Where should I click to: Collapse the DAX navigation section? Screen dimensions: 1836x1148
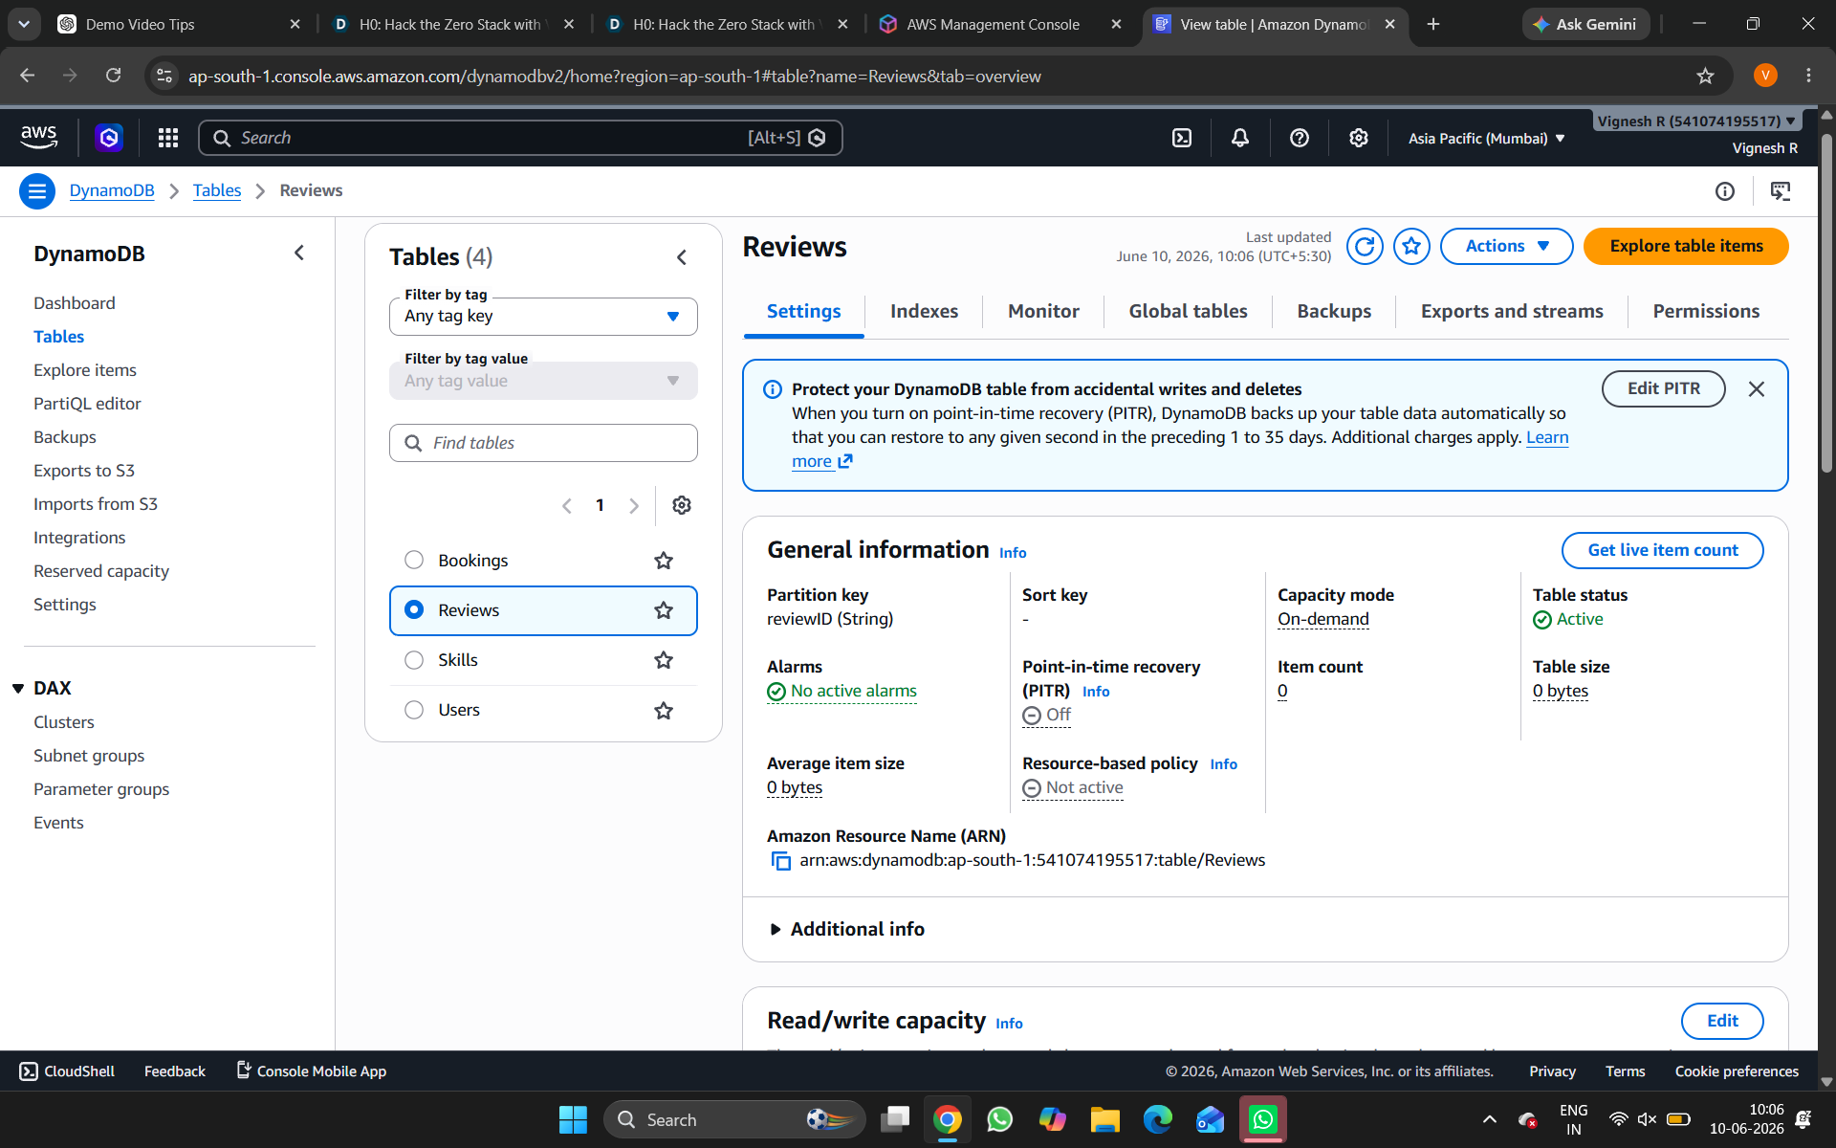click(x=18, y=689)
